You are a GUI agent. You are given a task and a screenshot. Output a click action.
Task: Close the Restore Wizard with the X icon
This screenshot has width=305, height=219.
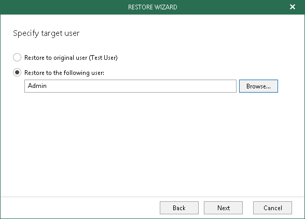tap(293, 7)
